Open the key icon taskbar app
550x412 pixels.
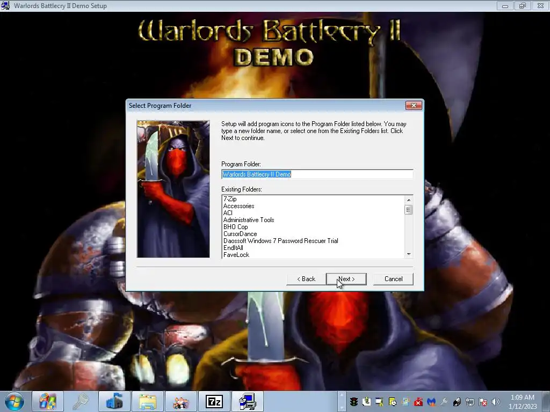pos(81,401)
